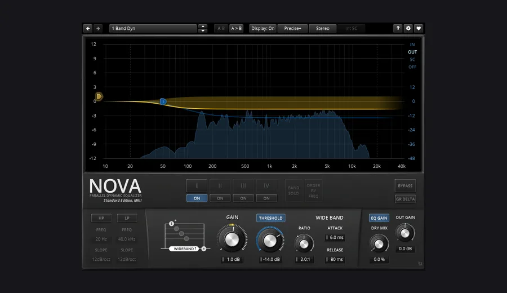Click release value field 80 ms

coord(335,259)
